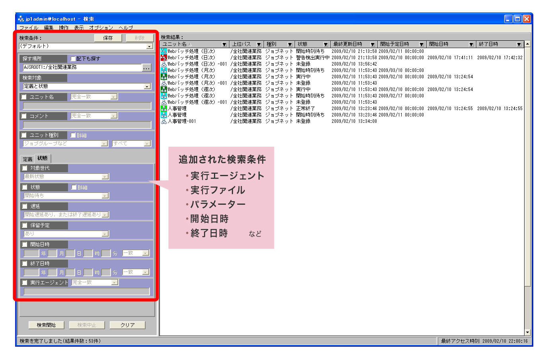Click the 人事管理-001 unit name
The height and width of the screenshot is (359, 548).
tap(182, 121)
